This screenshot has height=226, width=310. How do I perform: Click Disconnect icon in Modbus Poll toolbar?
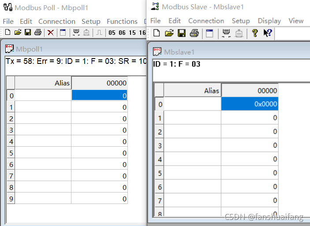[86, 33]
